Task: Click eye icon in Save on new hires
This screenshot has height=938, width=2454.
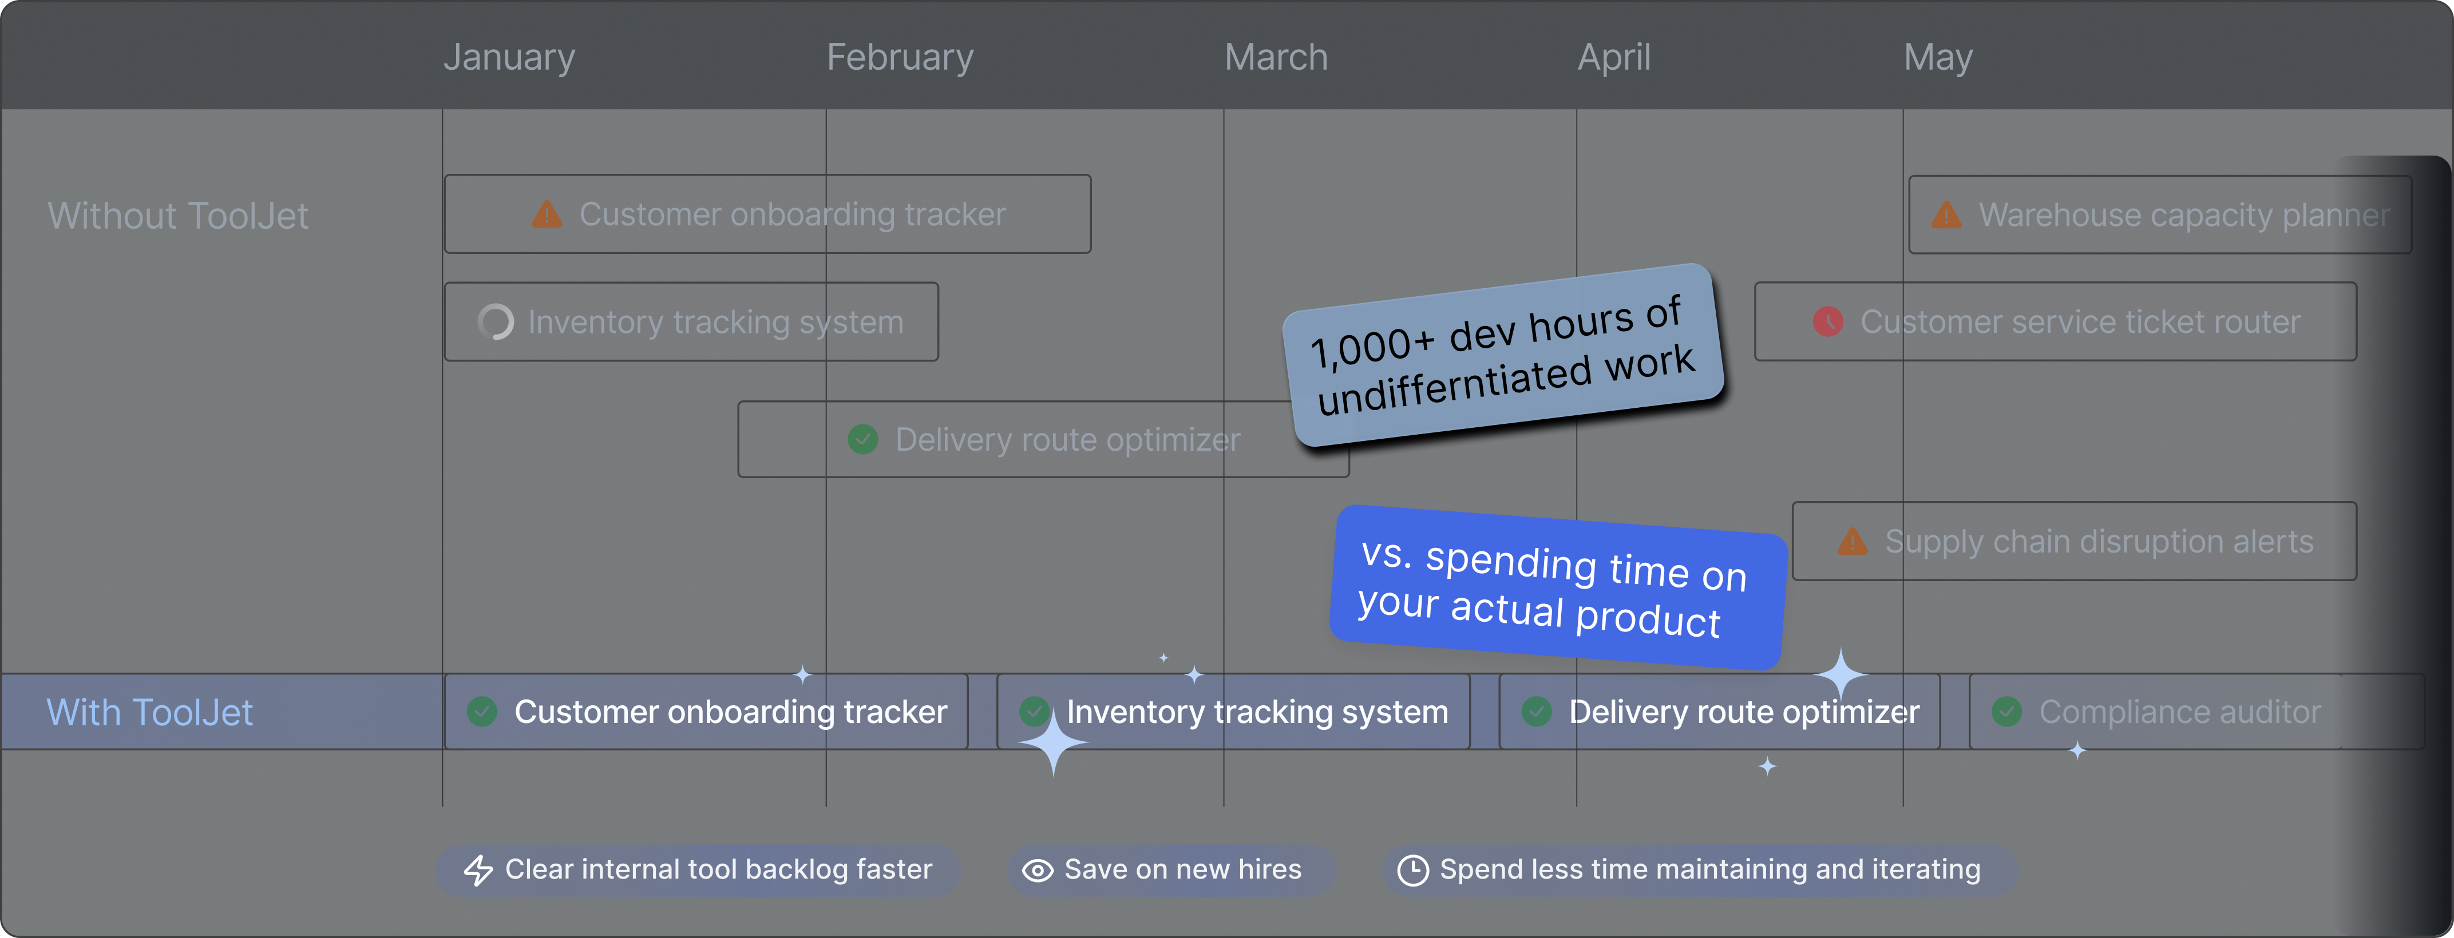Action: click(x=1038, y=871)
